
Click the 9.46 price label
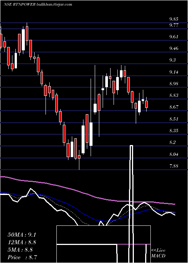(174, 48)
